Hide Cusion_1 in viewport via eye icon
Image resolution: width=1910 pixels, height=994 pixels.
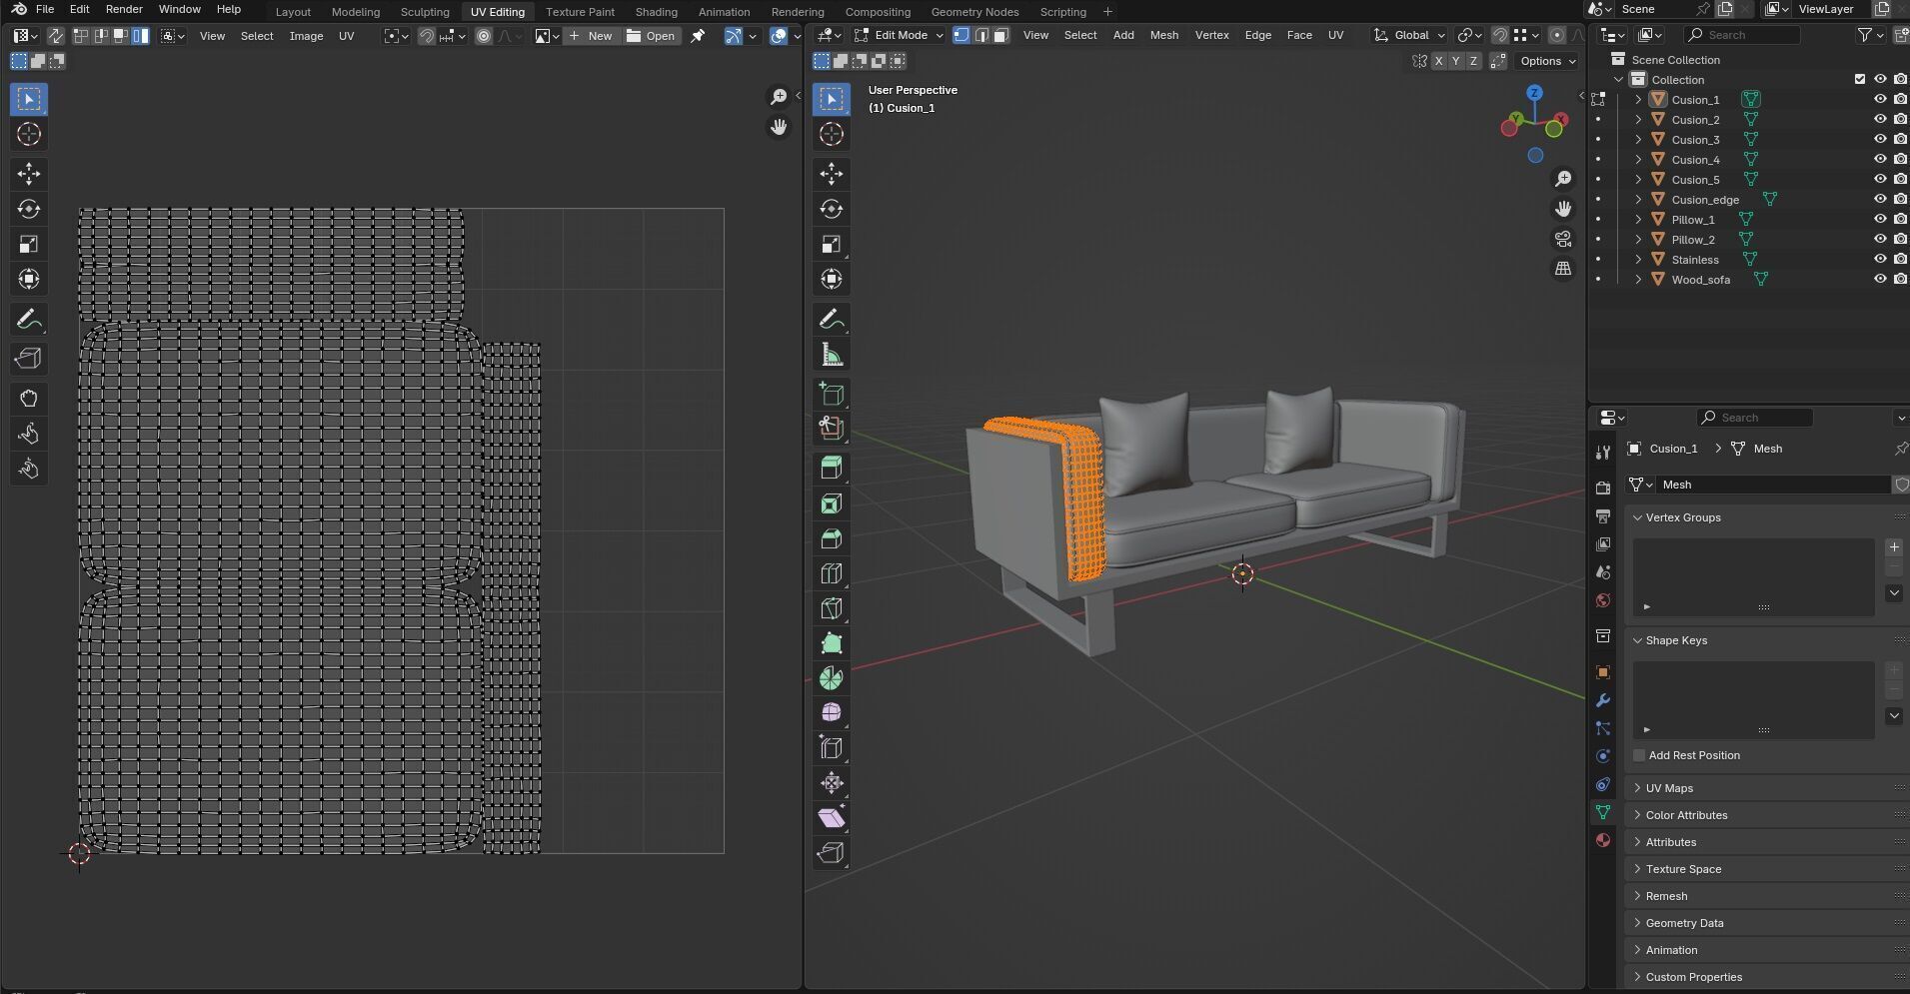pyautogui.click(x=1879, y=99)
